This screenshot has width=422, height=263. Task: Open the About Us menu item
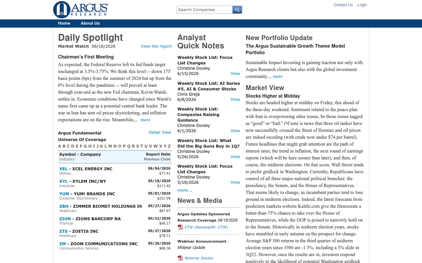(90, 23)
